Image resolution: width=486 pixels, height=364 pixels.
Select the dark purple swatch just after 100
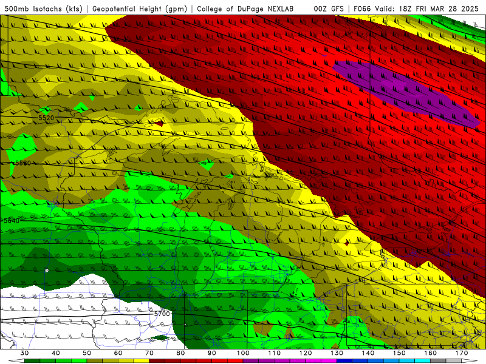251,361
